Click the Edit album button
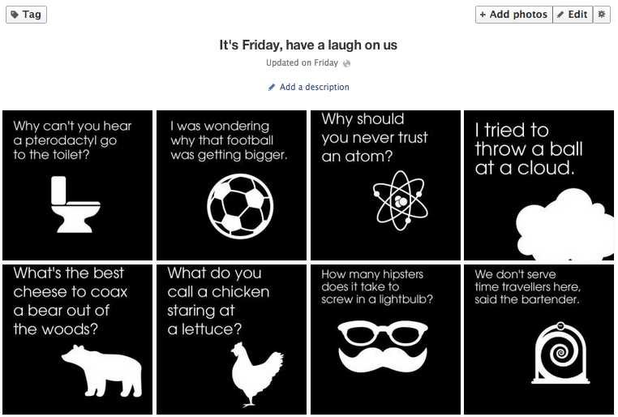This screenshot has width=618, height=417. pyautogui.click(x=573, y=15)
